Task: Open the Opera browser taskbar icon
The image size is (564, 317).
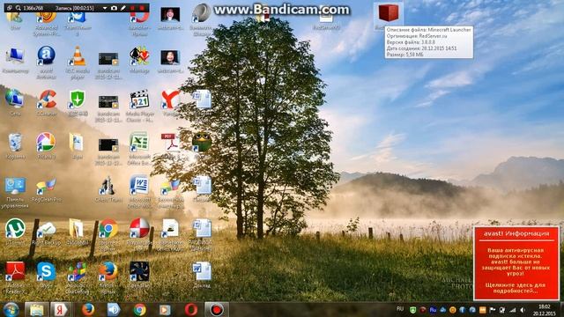Action: pos(191,309)
